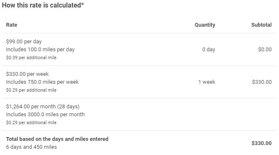Image resolution: width=279 pixels, height=155 pixels.
Task: Select the weekly $330.00 subtotal
Action: click(x=262, y=82)
